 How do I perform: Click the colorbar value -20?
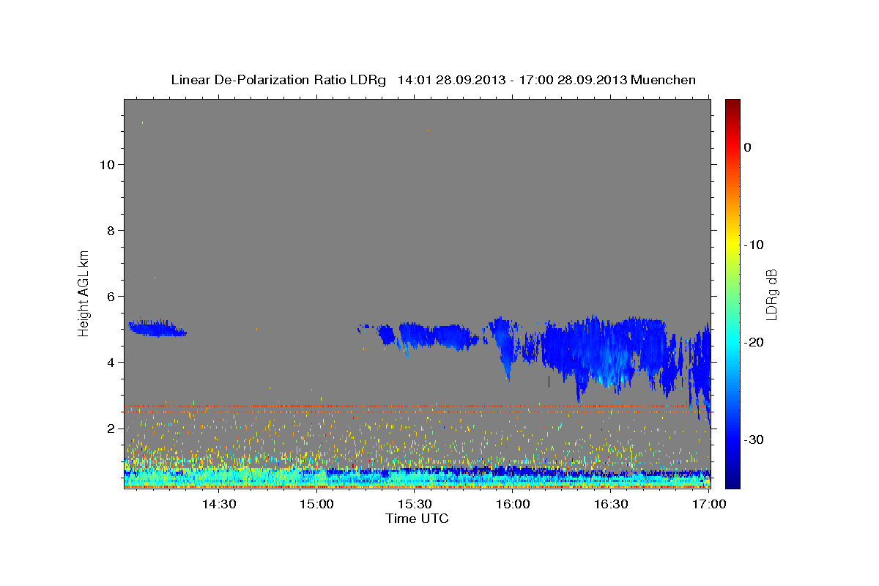tap(754, 342)
